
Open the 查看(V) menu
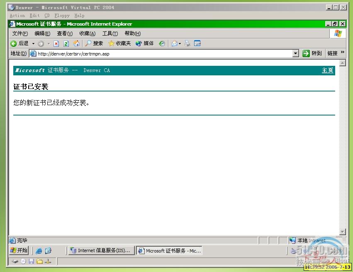pos(65,34)
